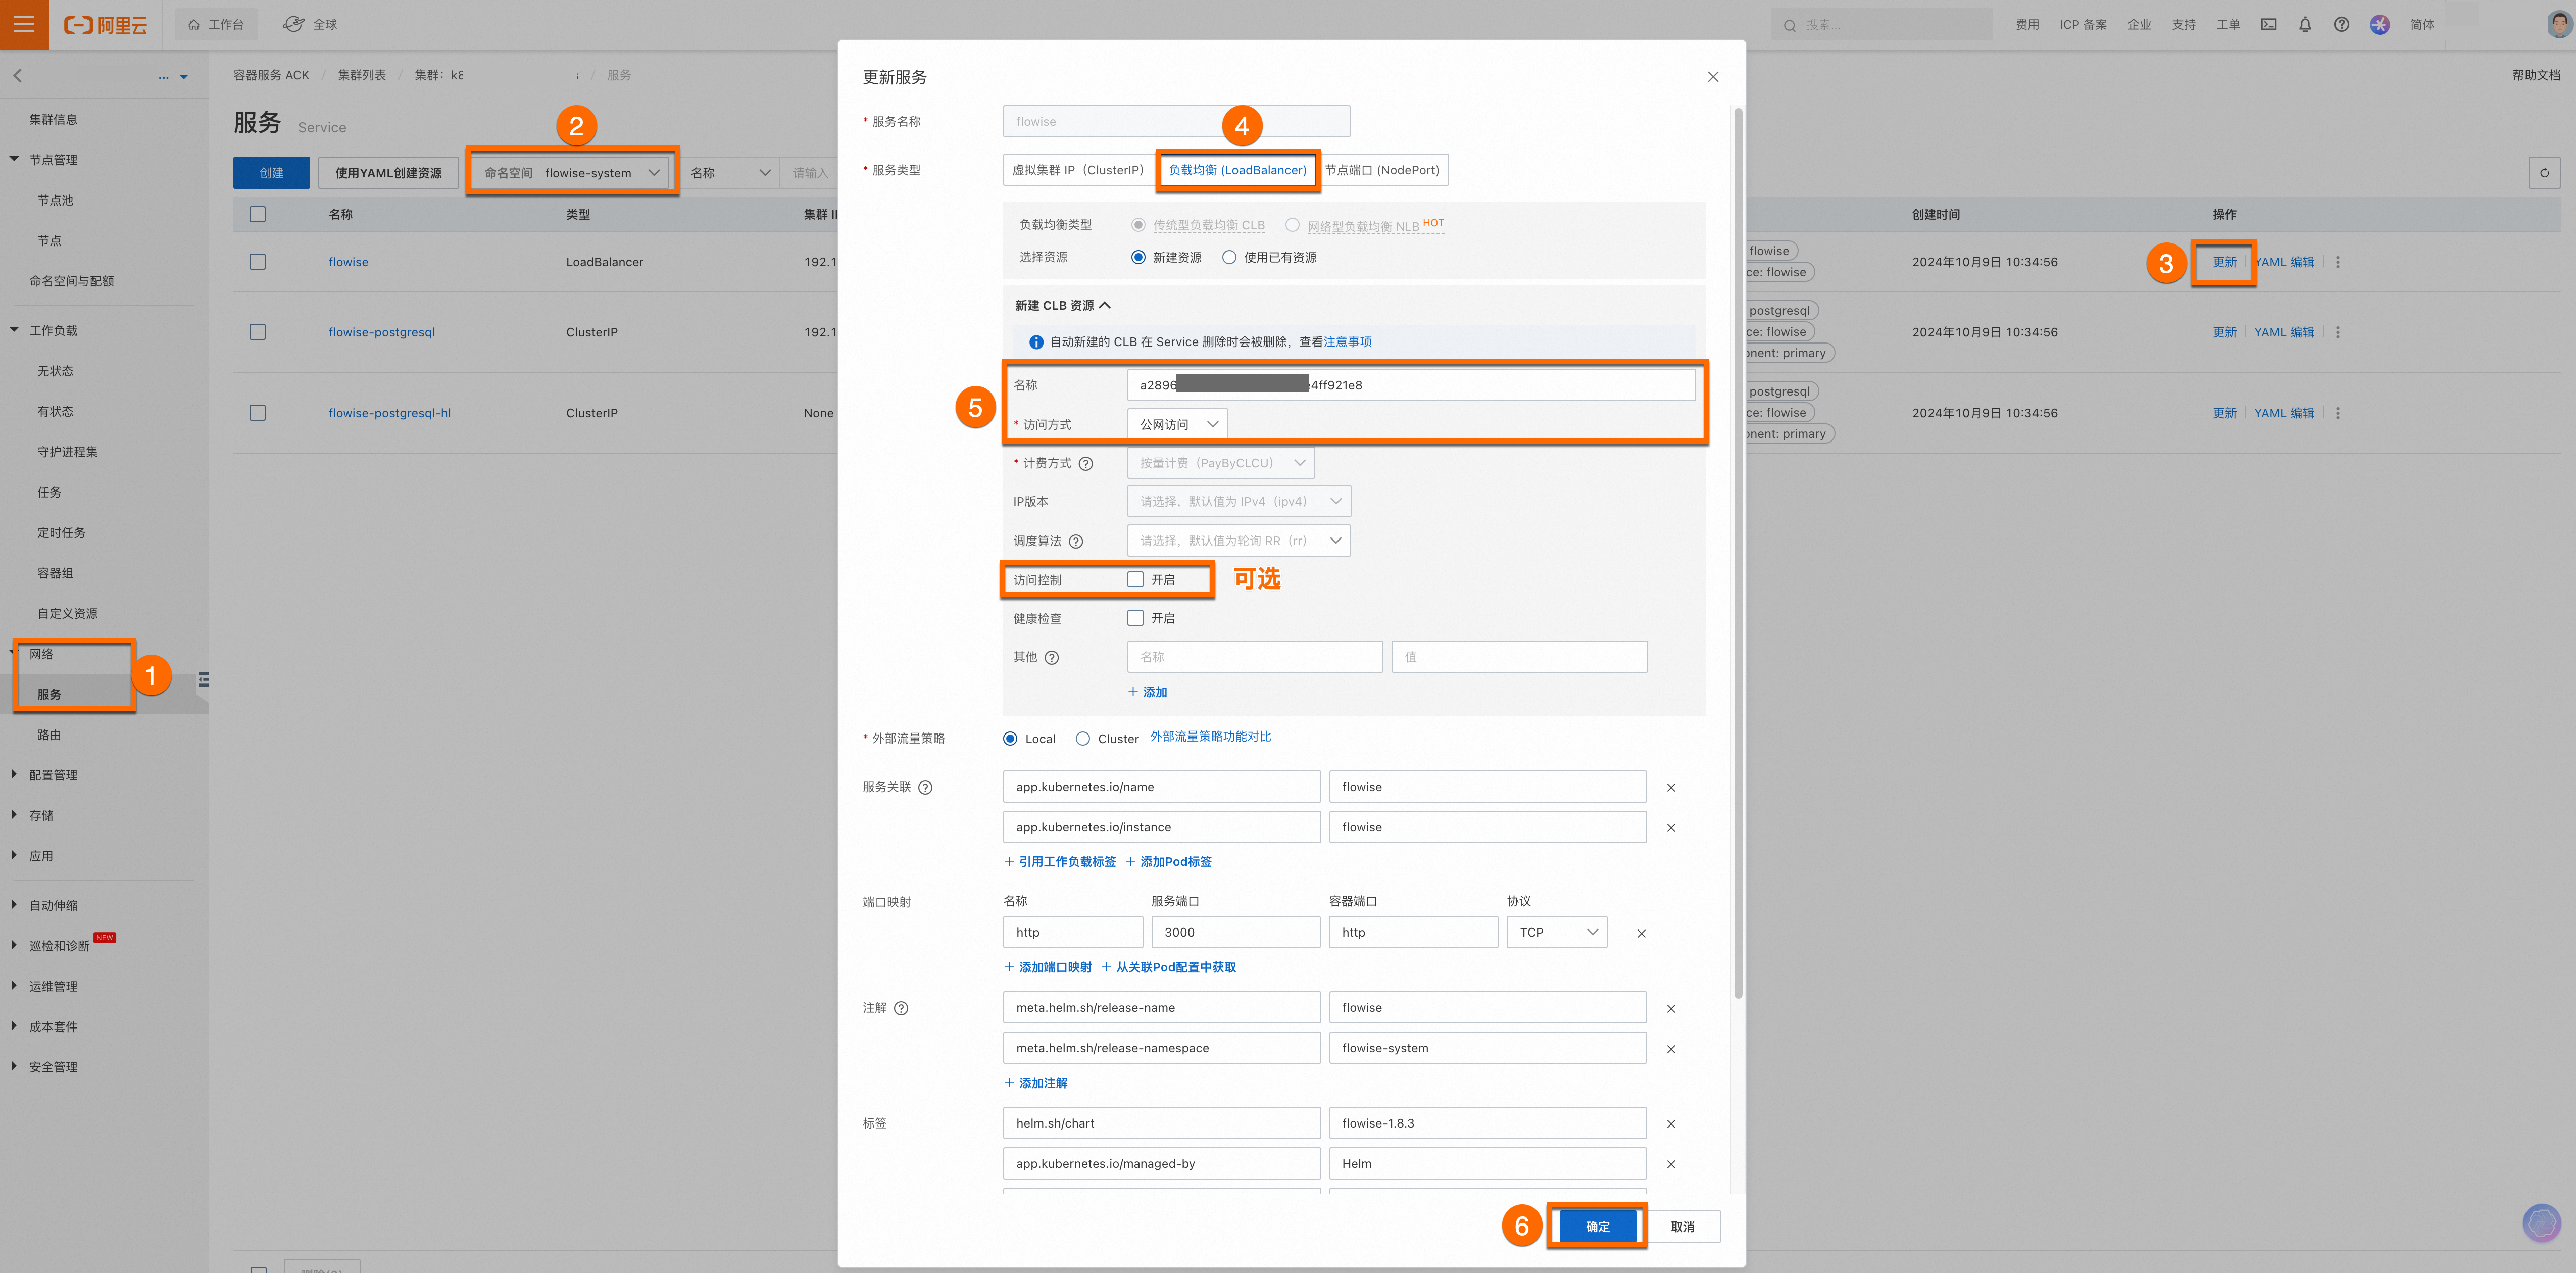
Task: Tick the select-all header checkbox
Action: (257, 214)
